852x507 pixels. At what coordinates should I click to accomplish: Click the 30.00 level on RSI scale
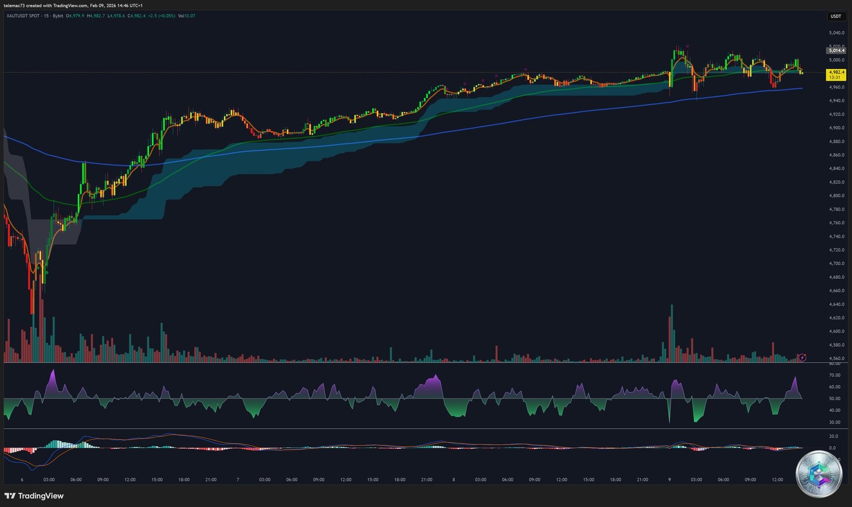[x=834, y=422]
